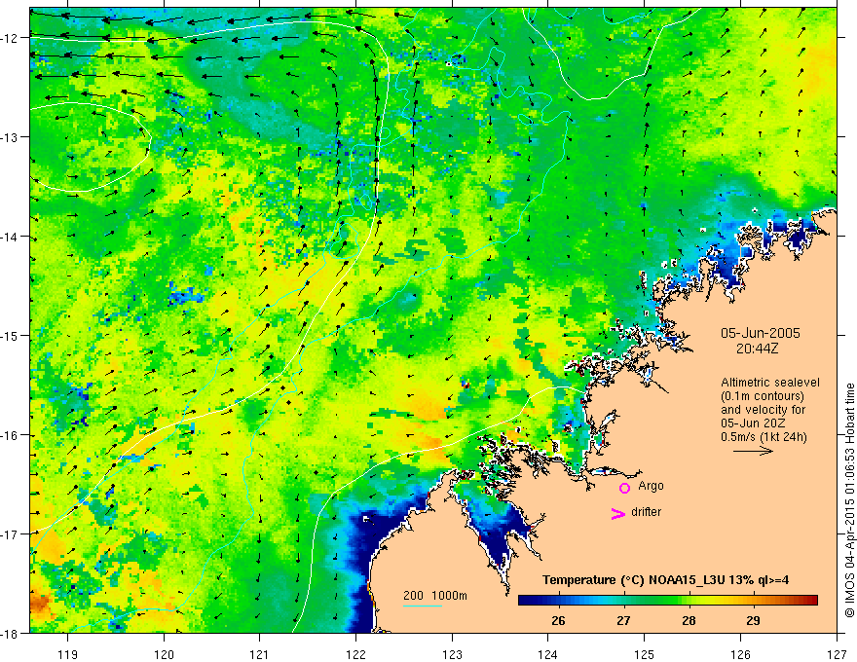
Task: Click latitude axis label -15
Action: click(x=11, y=335)
